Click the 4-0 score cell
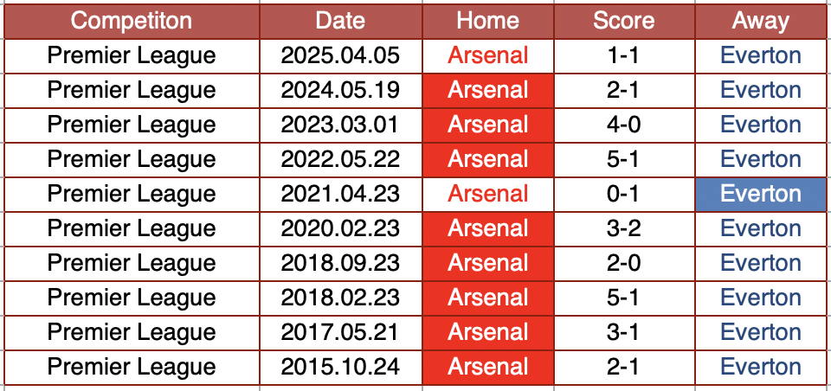831x391 pixels. coord(623,125)
